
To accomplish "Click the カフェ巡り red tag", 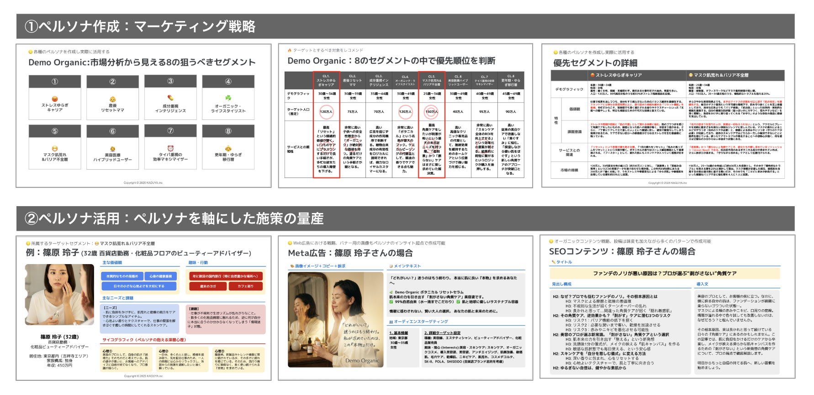I will pyautogui.click(x=245, y=286).
